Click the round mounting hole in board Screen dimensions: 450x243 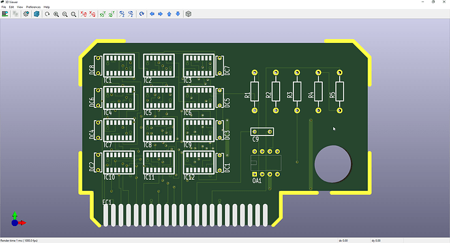click(333, 164)
